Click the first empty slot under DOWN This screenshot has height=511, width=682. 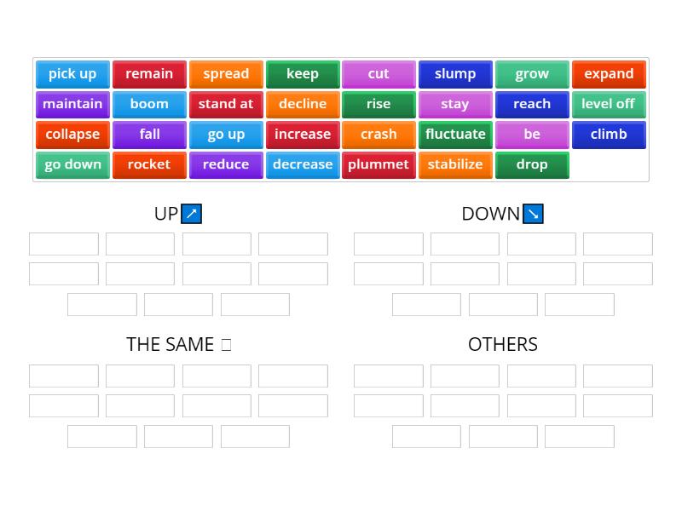pos(388,244)
